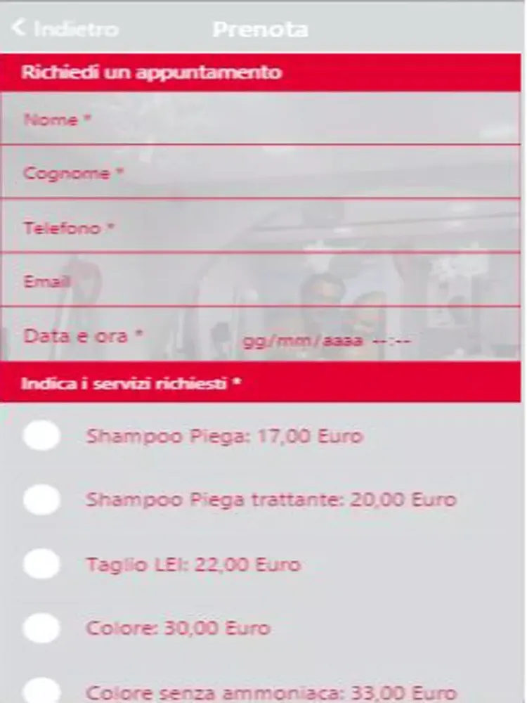This screenshot has width=527, height=703.
Task: Click the Shampoo Piega: 17,00 Euro label
Action: click(x=224, y=437)
